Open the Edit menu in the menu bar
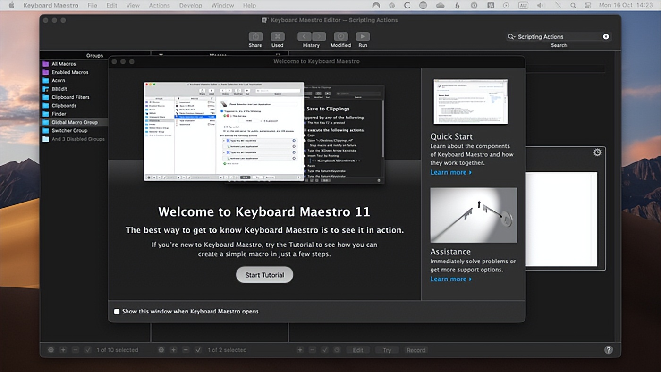 tap(111, 6)
